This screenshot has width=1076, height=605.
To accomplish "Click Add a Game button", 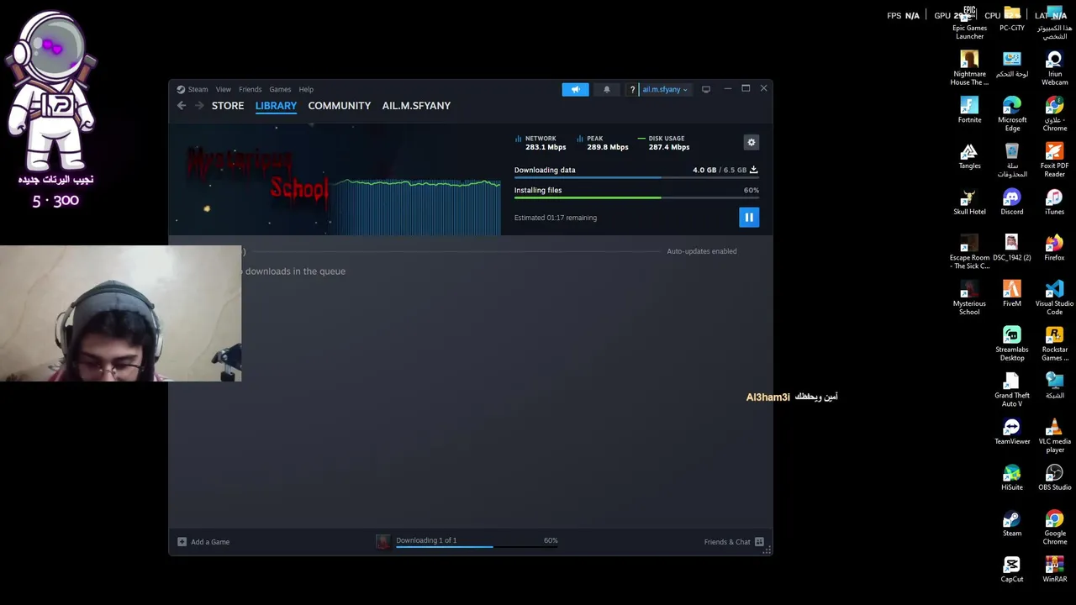I will click(203, 542).
